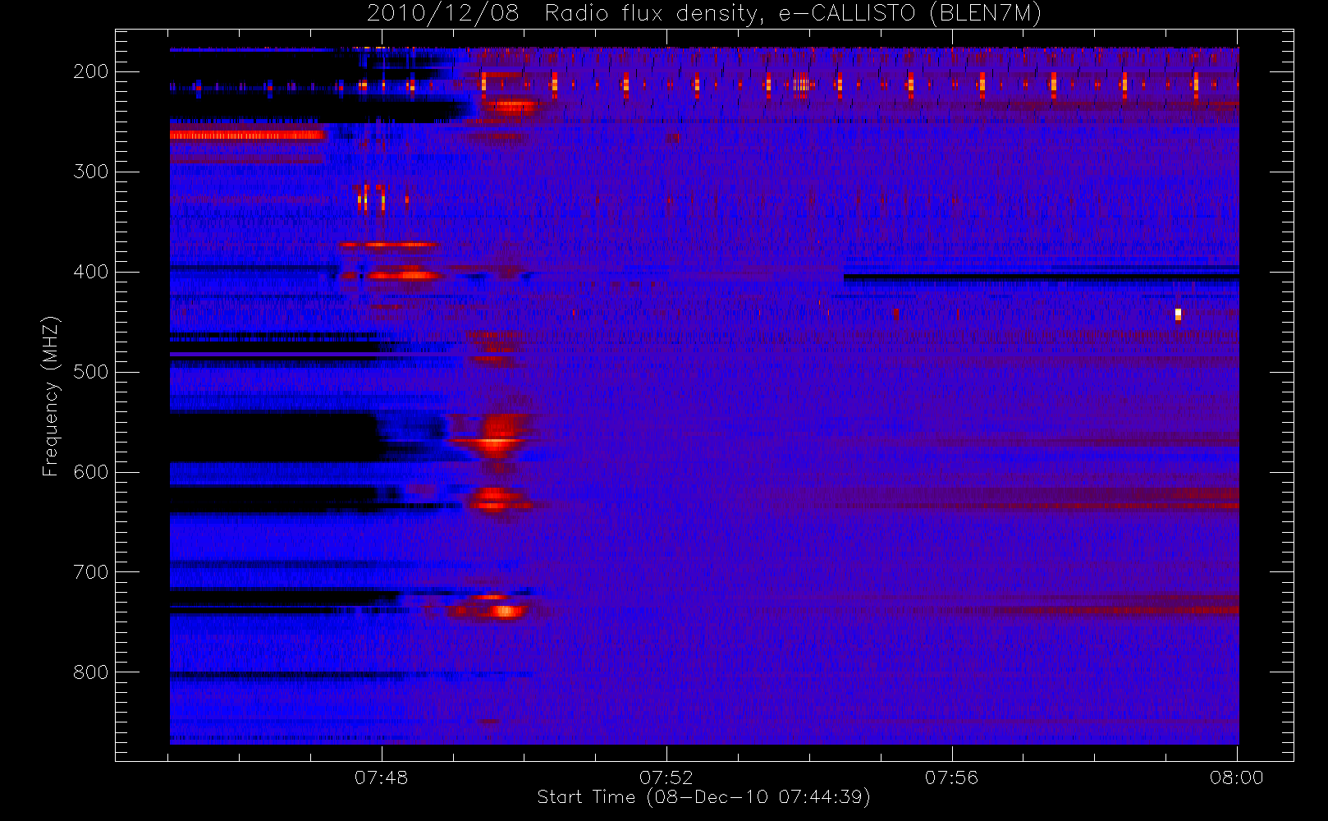Screen dimensions: 1328x821
Task: Click the 300 frequency tick label
Action: (x=90, y=172)
